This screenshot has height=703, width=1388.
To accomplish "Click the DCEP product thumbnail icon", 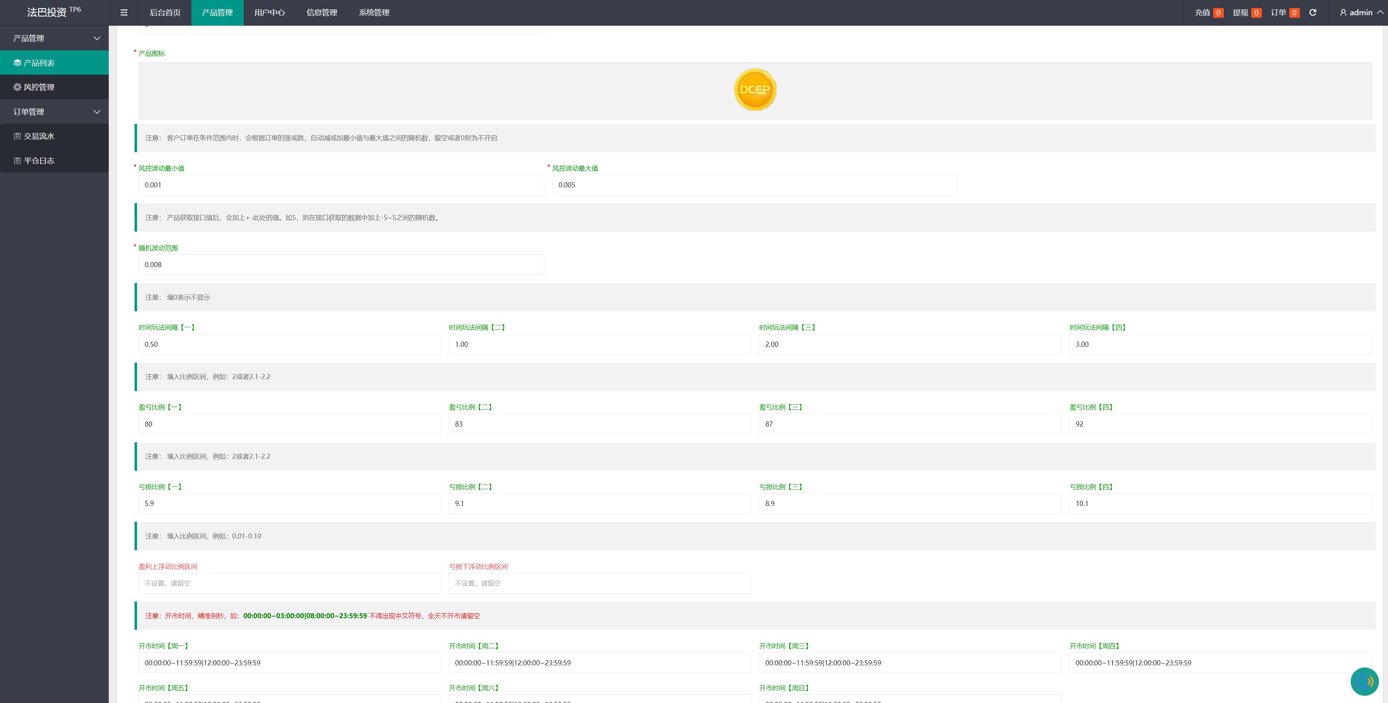I will (x=755, y=90).
